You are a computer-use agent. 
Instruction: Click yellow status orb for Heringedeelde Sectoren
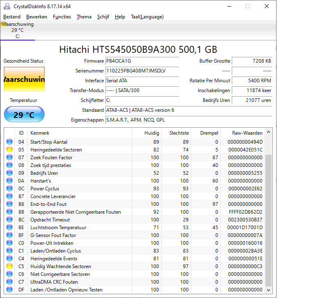[9, 150]
